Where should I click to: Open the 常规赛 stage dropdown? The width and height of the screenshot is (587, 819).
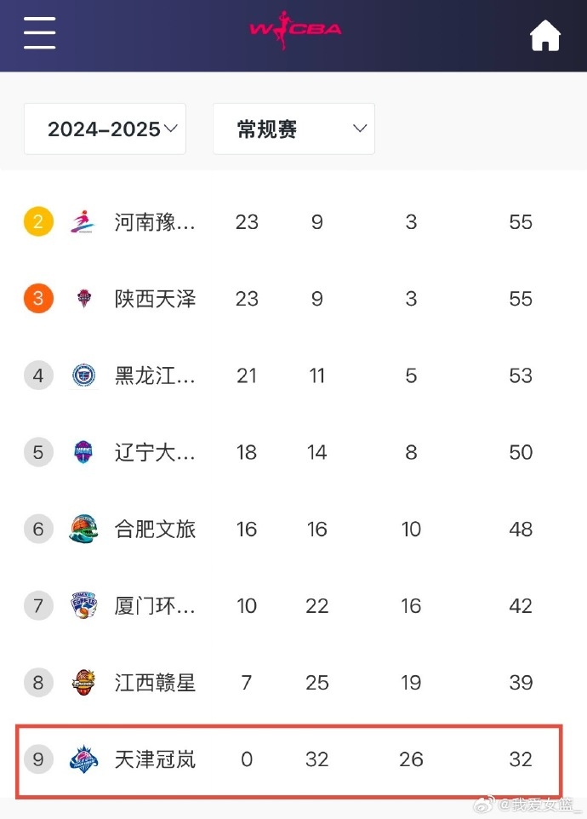point(293,129)
